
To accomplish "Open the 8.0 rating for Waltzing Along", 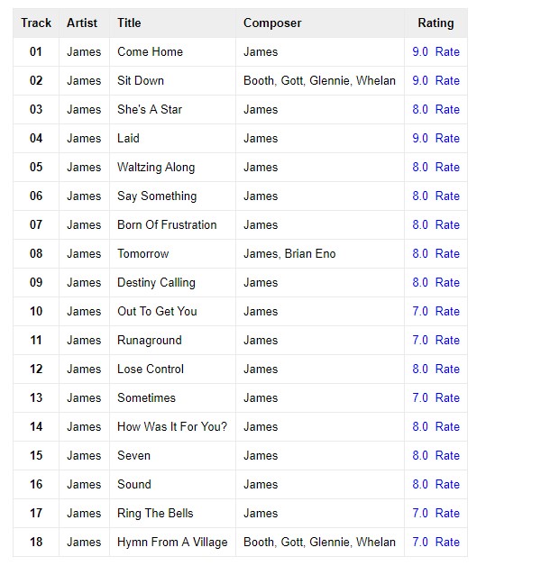I will point(420,167).
